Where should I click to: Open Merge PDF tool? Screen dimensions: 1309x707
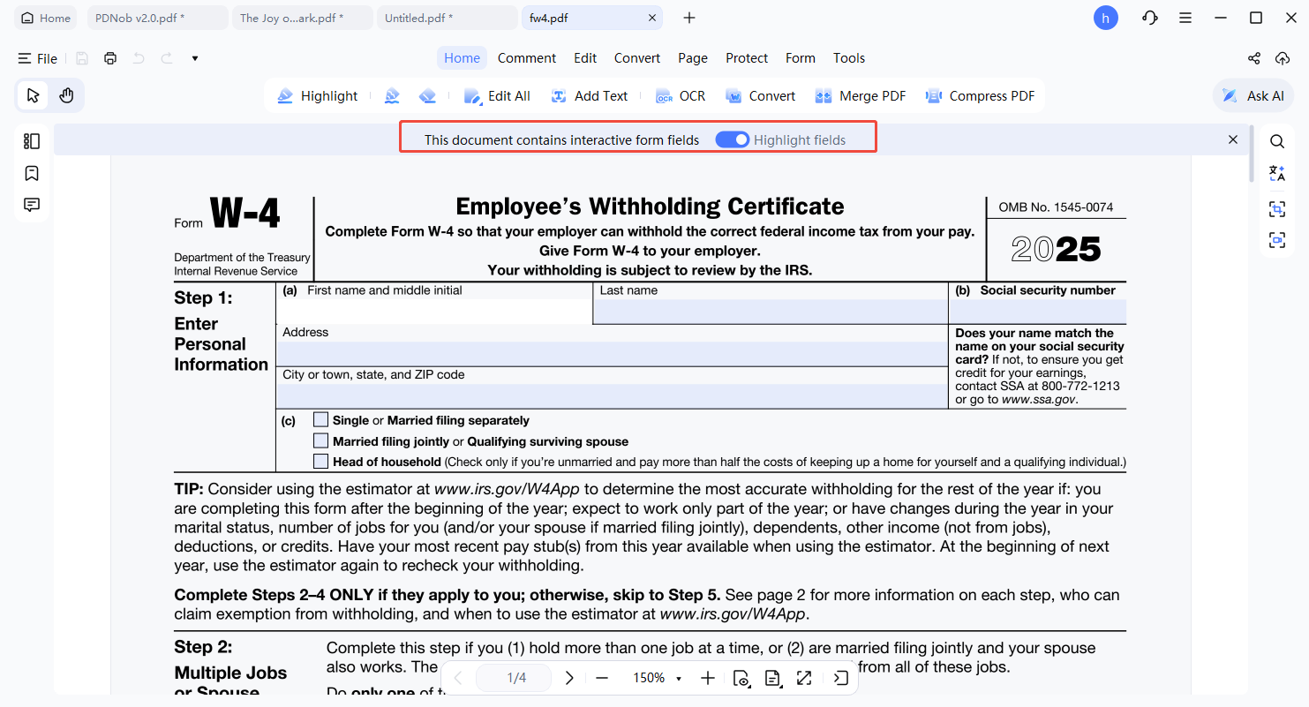point(860,95)
